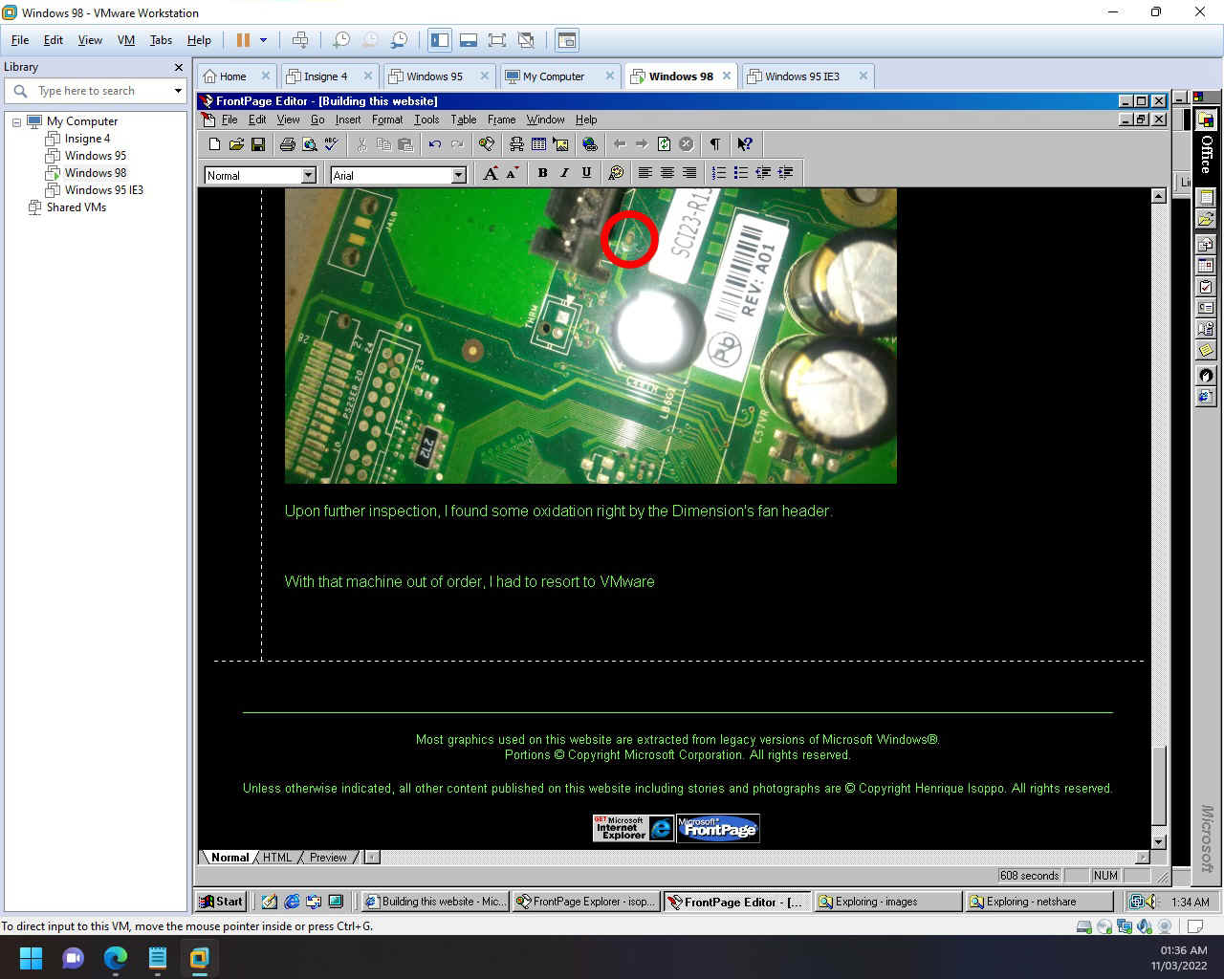Open the text color palette icon
The height and width of the screenshot is (979, 1224).
pos(616,173)
